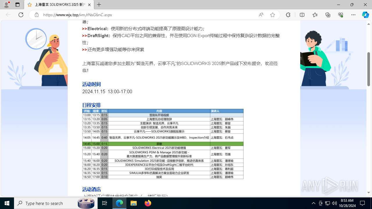372x209 pixels.
Task: Click the 活动时间 heading
Action: point(92,84)
